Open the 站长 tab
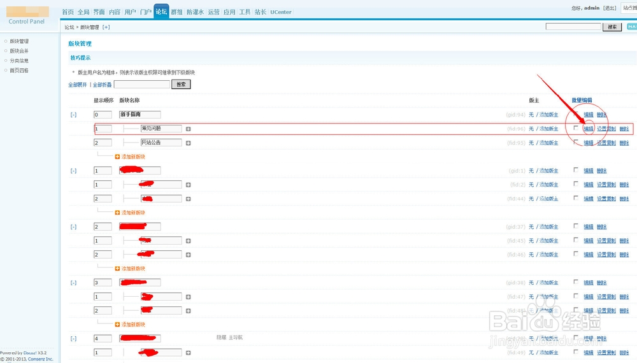The image size is (637, 363). (x=261, y=12)
